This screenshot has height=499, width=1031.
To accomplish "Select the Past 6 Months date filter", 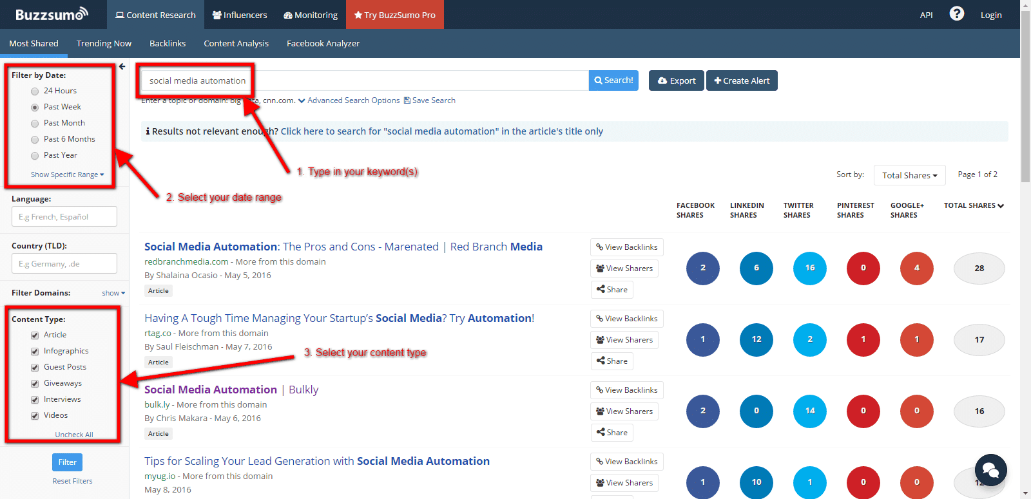I will coord(35,140).
